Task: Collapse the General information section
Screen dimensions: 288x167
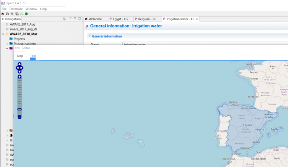Action: point(90,36)
